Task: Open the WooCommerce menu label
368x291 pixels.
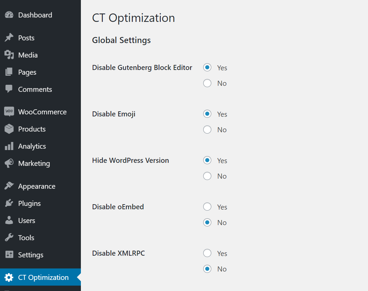Action: tap(42, 112)
